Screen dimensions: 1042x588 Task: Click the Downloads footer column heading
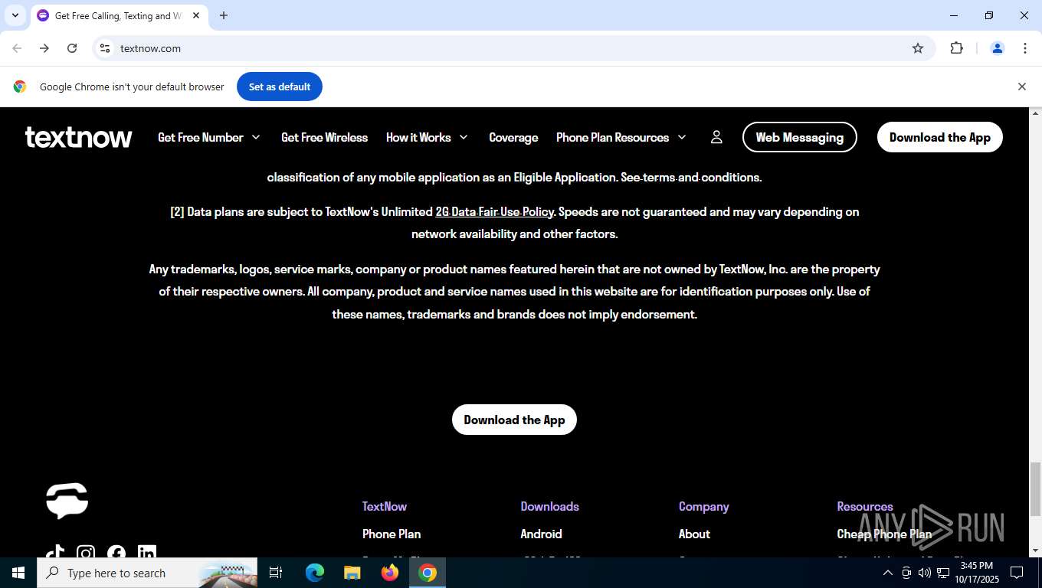coord(549,507)
